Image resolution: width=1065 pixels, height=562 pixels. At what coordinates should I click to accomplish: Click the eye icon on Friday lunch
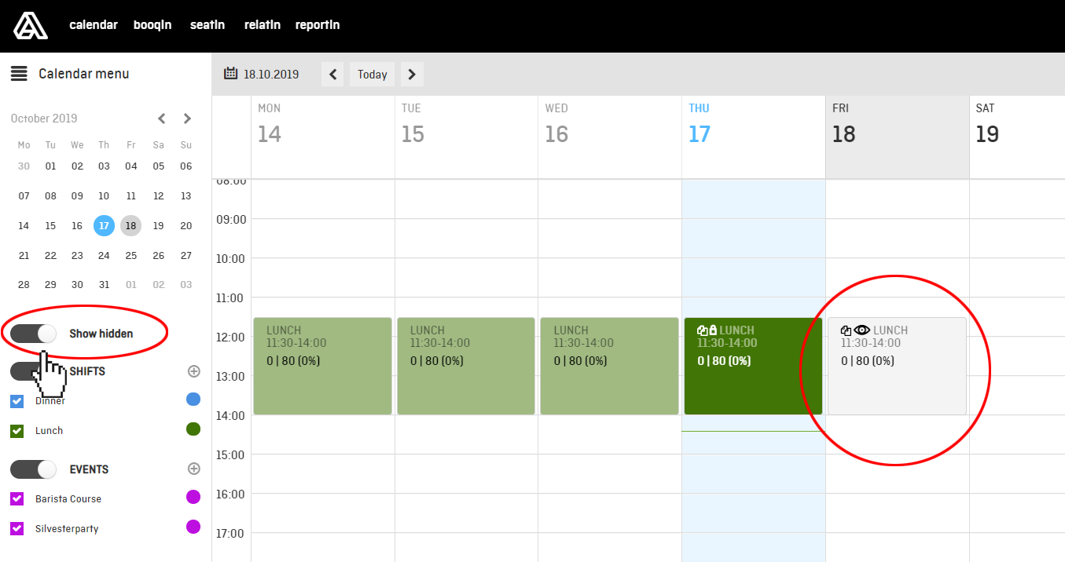(862, 330)
